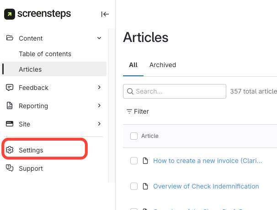Expand the Site submenu chevron
Screen dimensions: 277x210
99,124
